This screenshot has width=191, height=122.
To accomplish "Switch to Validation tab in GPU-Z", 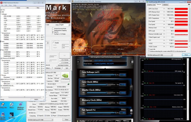I will 165,5.
